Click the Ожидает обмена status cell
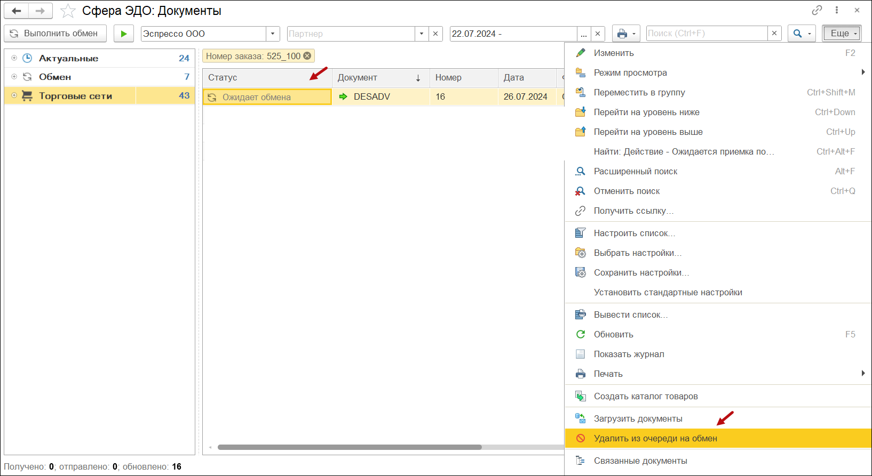 [x=267, y=97]
